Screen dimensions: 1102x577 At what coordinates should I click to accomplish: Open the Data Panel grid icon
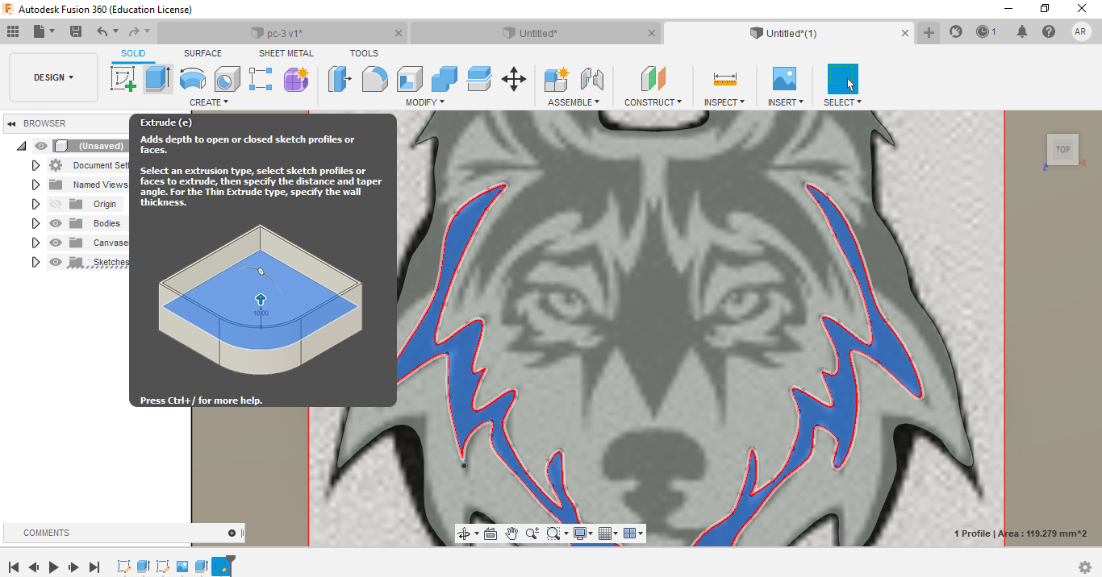click(13, 31)
